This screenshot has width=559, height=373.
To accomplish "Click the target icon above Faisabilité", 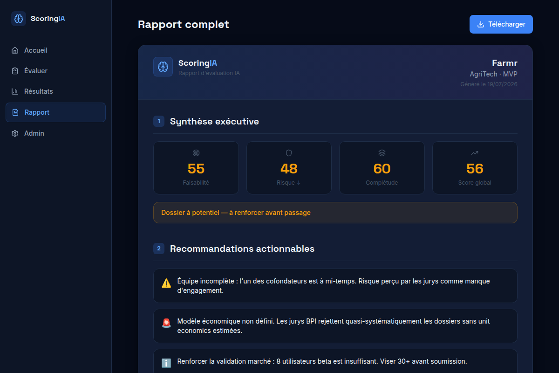I will (x=196, y=153).
